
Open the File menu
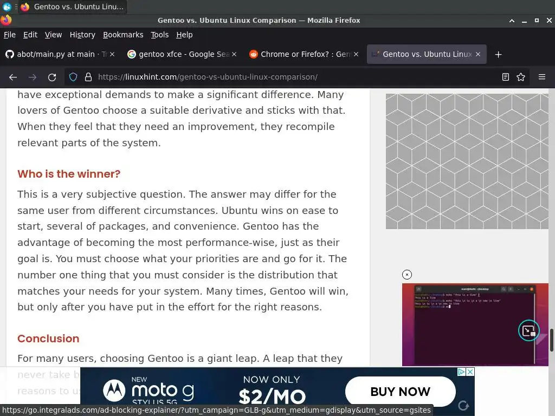(10, 35)
